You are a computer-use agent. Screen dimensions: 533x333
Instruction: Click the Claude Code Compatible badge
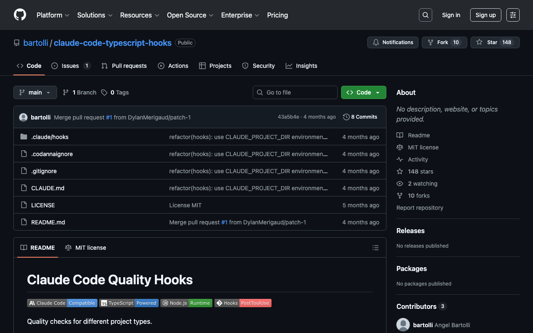point(62,303)
